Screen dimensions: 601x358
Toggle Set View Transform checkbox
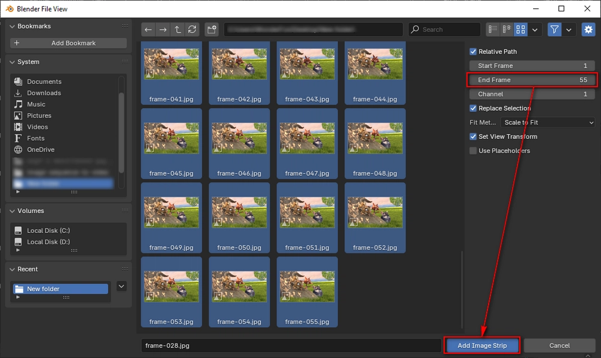[x=473, y=137]
